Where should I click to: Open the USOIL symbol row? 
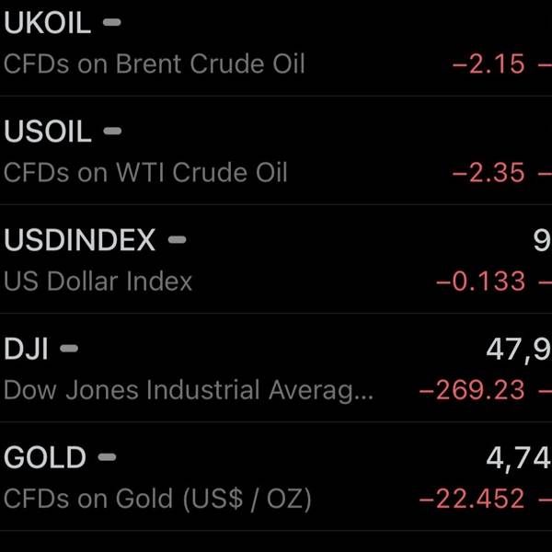click(x=276, y=150)
